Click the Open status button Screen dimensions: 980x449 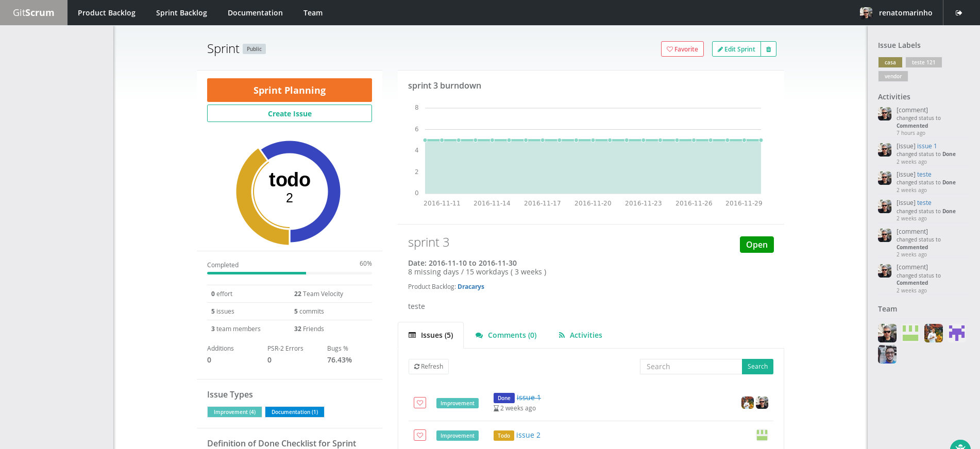[x=757, y=245]
